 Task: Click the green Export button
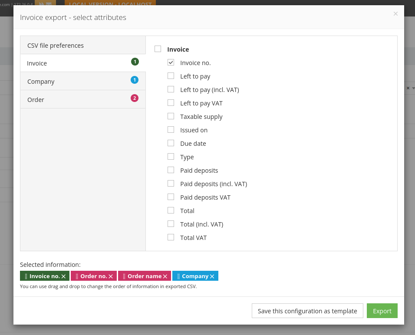(382, 311)
